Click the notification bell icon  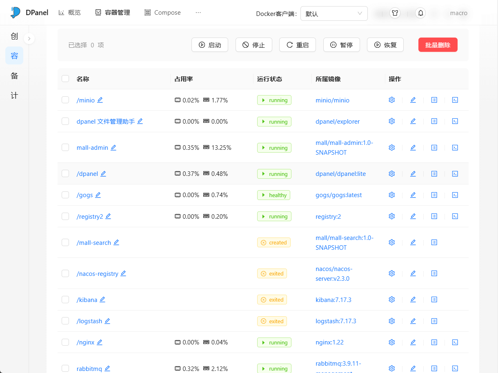point(421,13)
